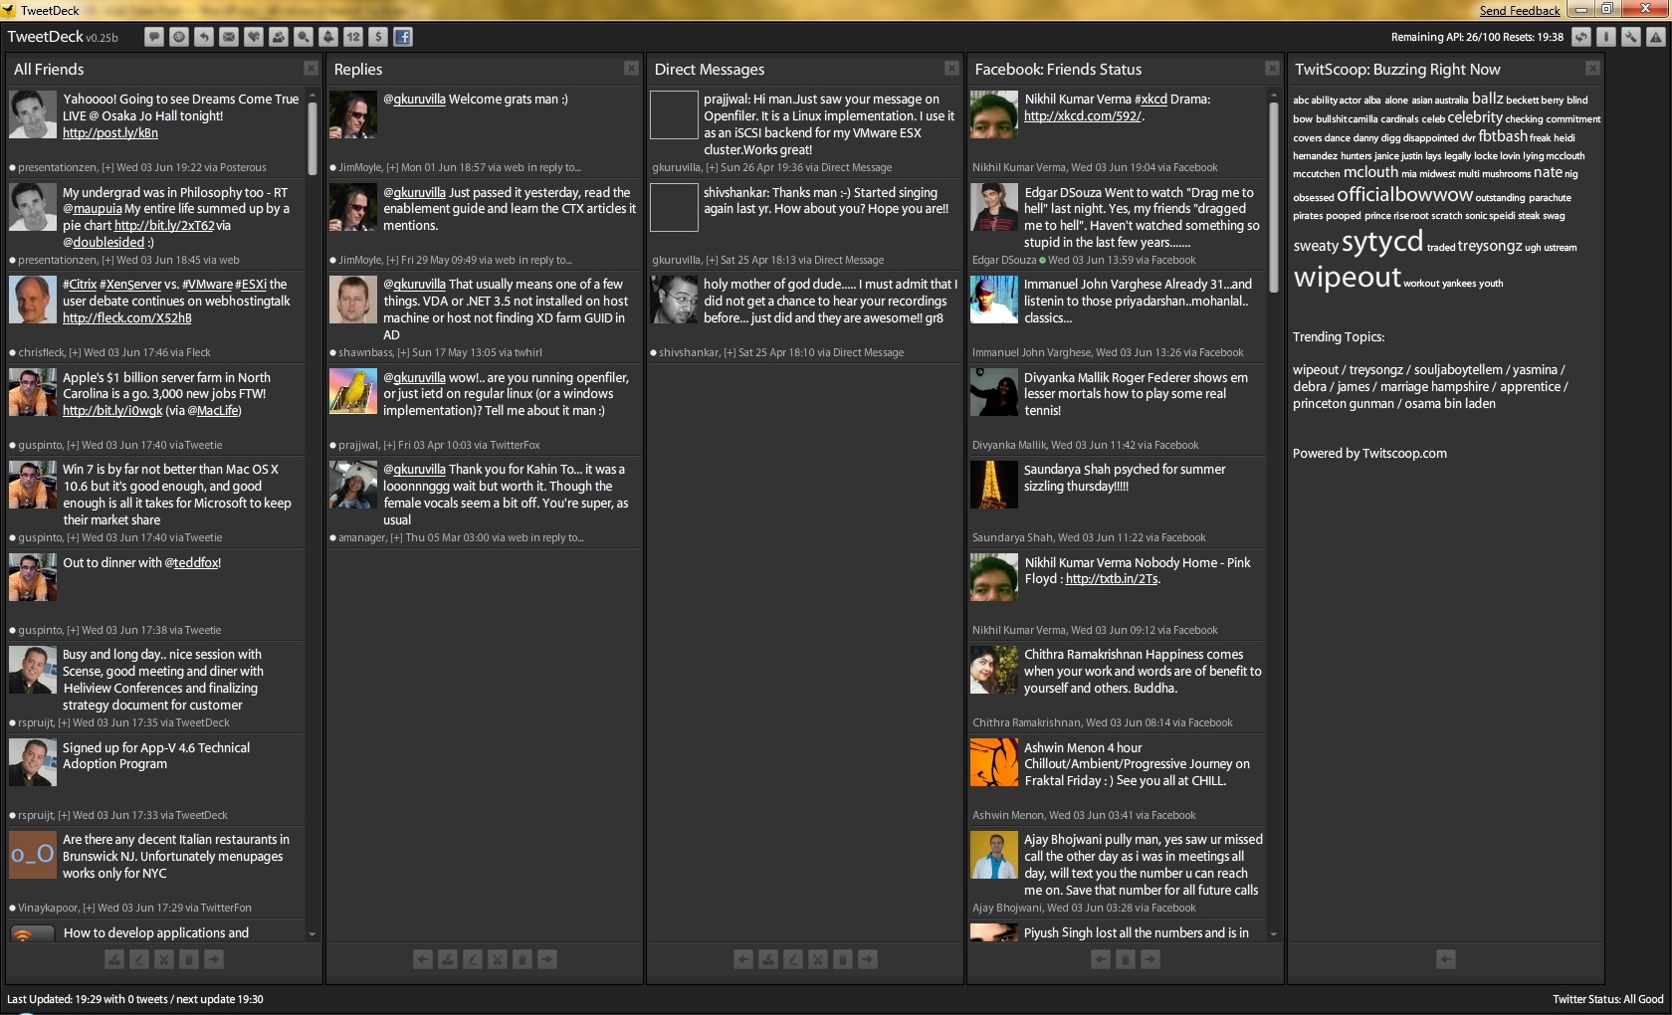Open the http://post.ly/kBn link
The width and height of the screenshot is (1672, 1015).
(110, 133)
